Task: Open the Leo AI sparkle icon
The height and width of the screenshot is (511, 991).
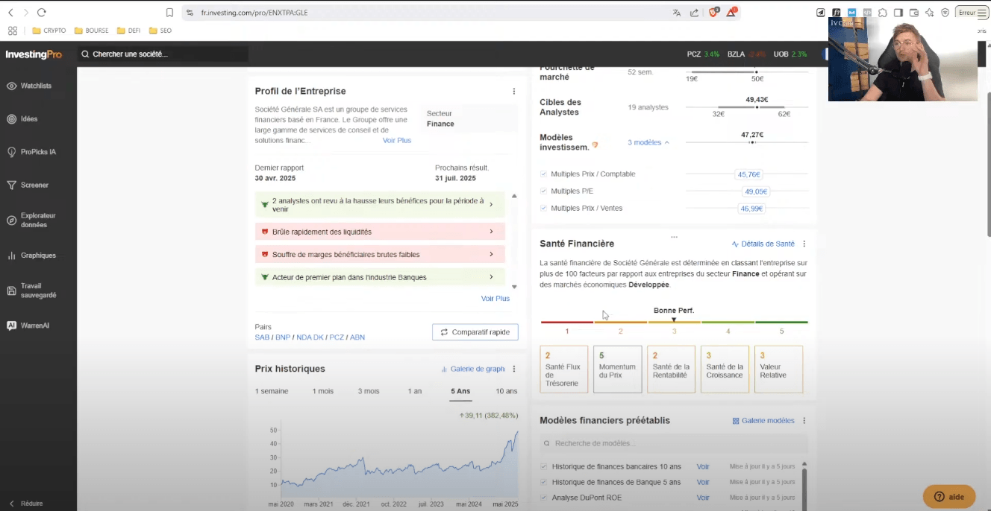Action: [x=930, y=13]
